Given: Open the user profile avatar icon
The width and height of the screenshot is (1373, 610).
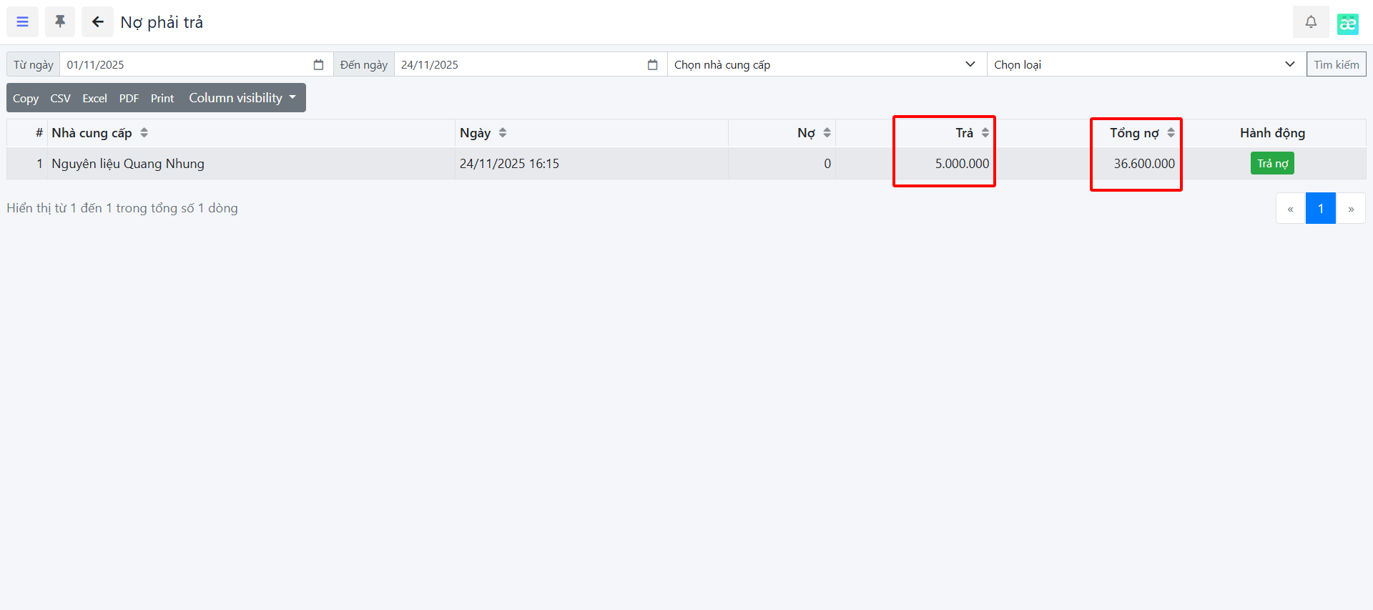Looking at the screenshot, I should coord(1347,24).
